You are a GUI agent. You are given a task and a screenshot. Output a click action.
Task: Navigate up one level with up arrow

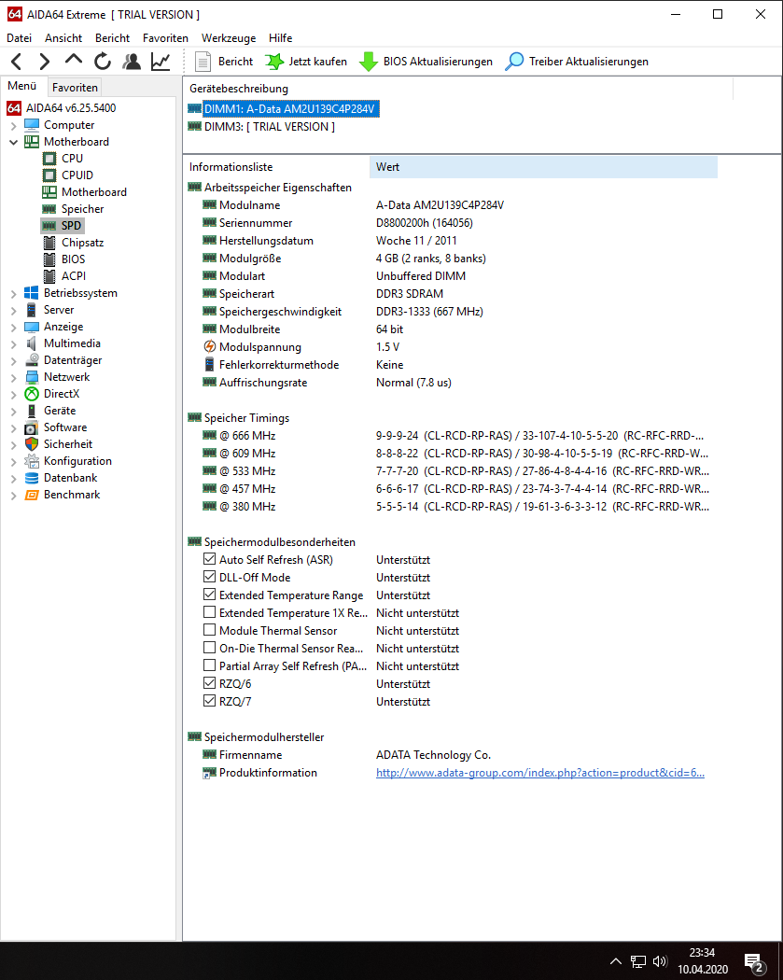74,60
